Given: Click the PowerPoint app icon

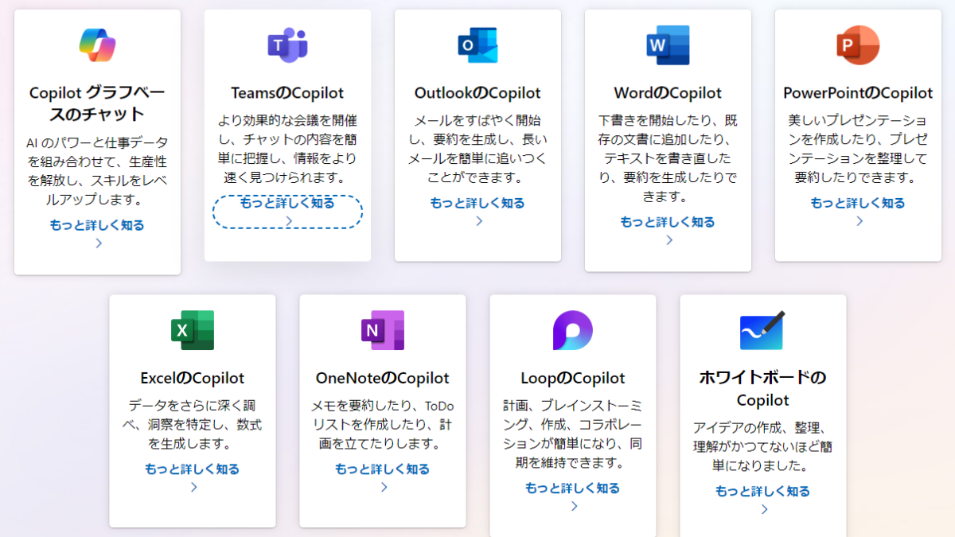Looking at the screenshot, I should (x=857, y=45).
